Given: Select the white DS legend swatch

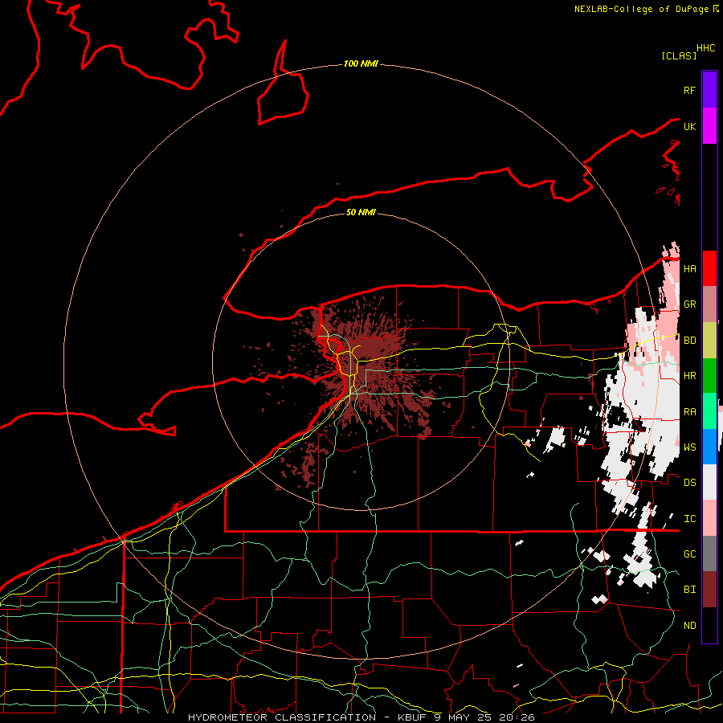Looking at the screenshot, I should click(x=709, y=482).
